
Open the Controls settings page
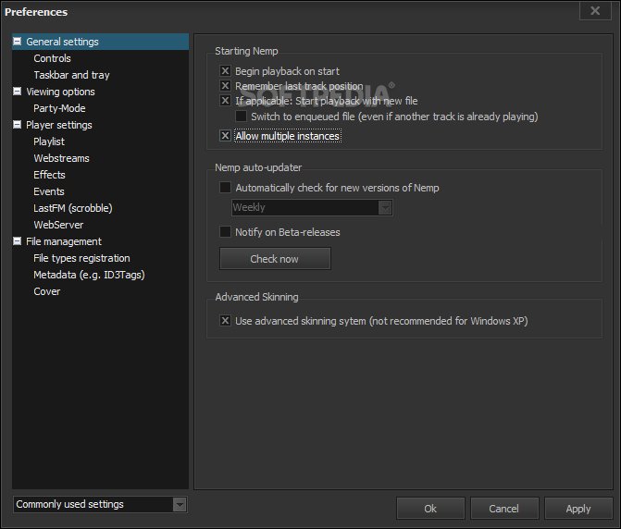(52, 58)
